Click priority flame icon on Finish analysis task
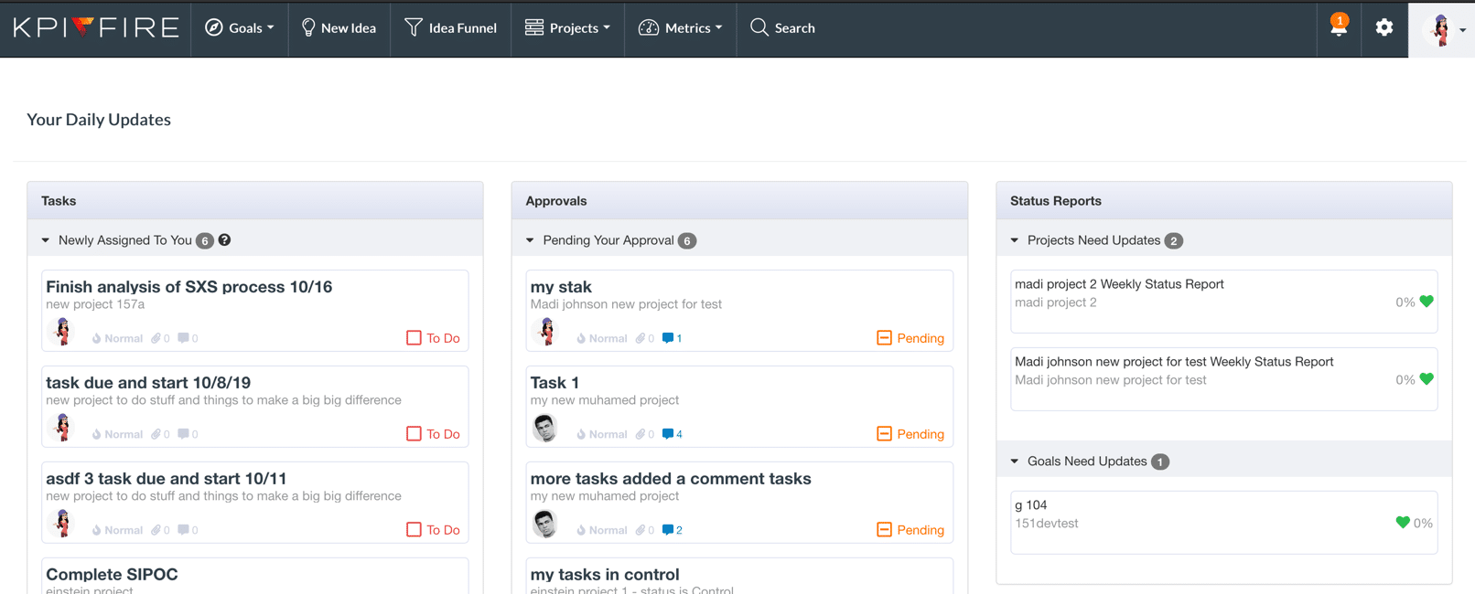This screenshot has width=1475, height=594. 96,338
